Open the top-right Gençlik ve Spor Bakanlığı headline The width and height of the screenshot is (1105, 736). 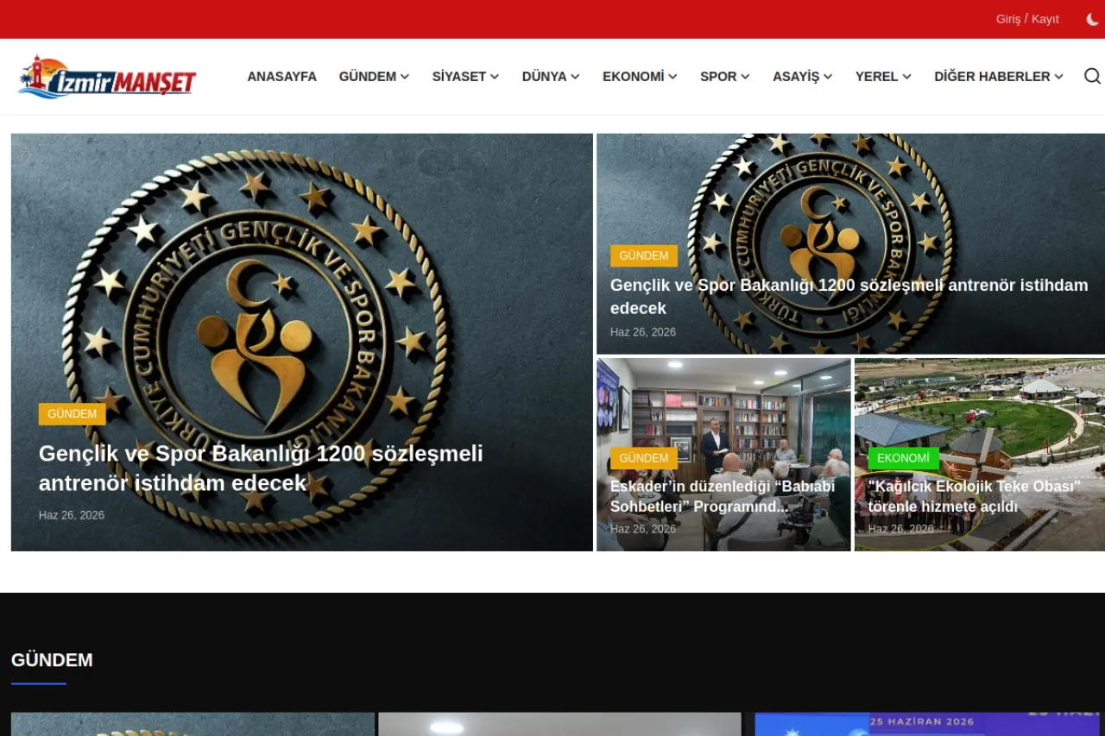[849, 296]
